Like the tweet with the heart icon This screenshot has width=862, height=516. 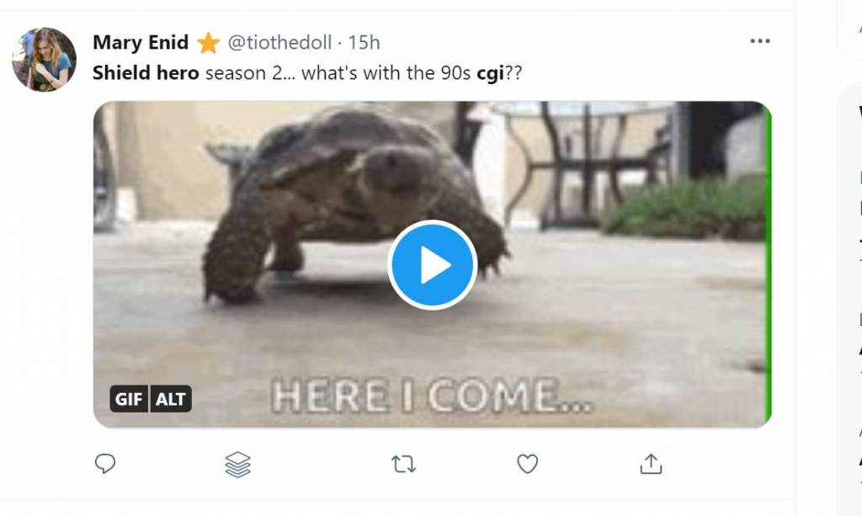(x=527, y=464)
